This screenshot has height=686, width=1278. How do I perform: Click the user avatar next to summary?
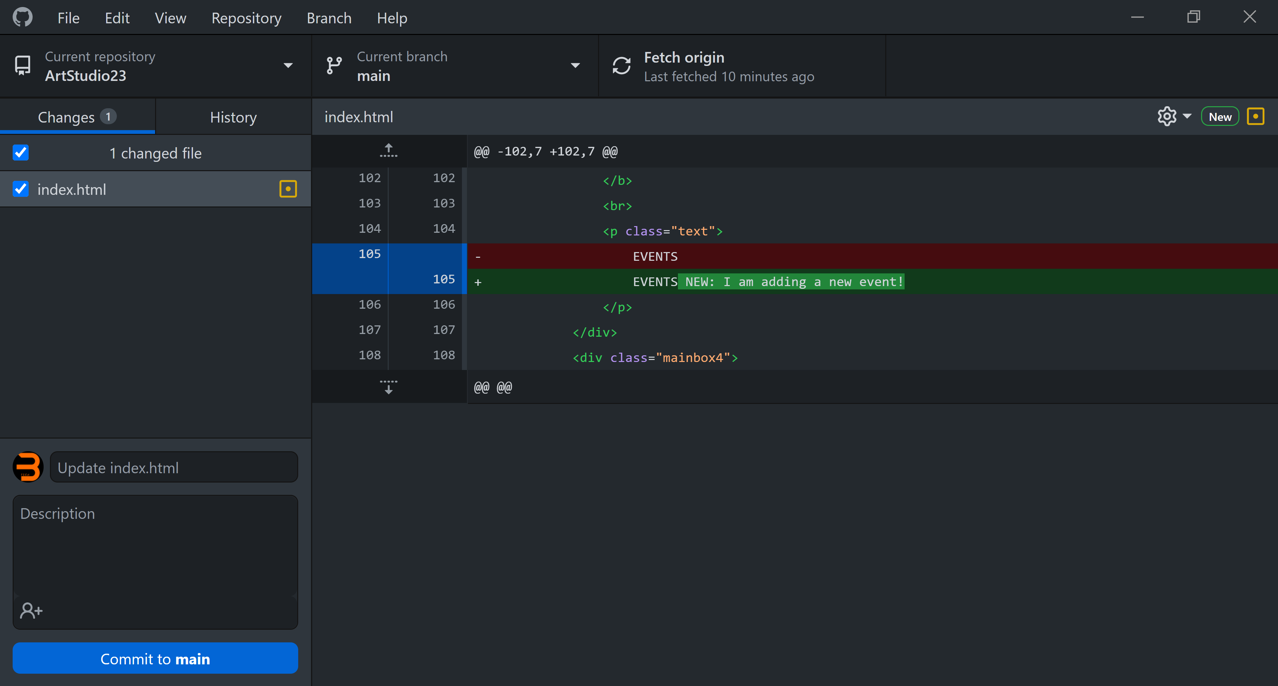coord(28,467)
